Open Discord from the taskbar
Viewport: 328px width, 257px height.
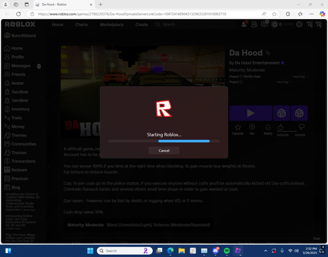tap(215, 250)
